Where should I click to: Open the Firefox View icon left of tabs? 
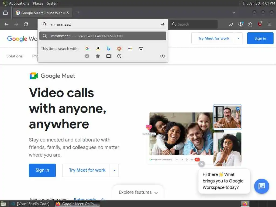coord(5,13)
